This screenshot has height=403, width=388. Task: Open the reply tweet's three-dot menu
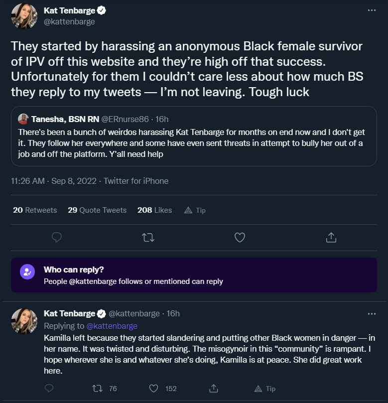click(372, 314)
